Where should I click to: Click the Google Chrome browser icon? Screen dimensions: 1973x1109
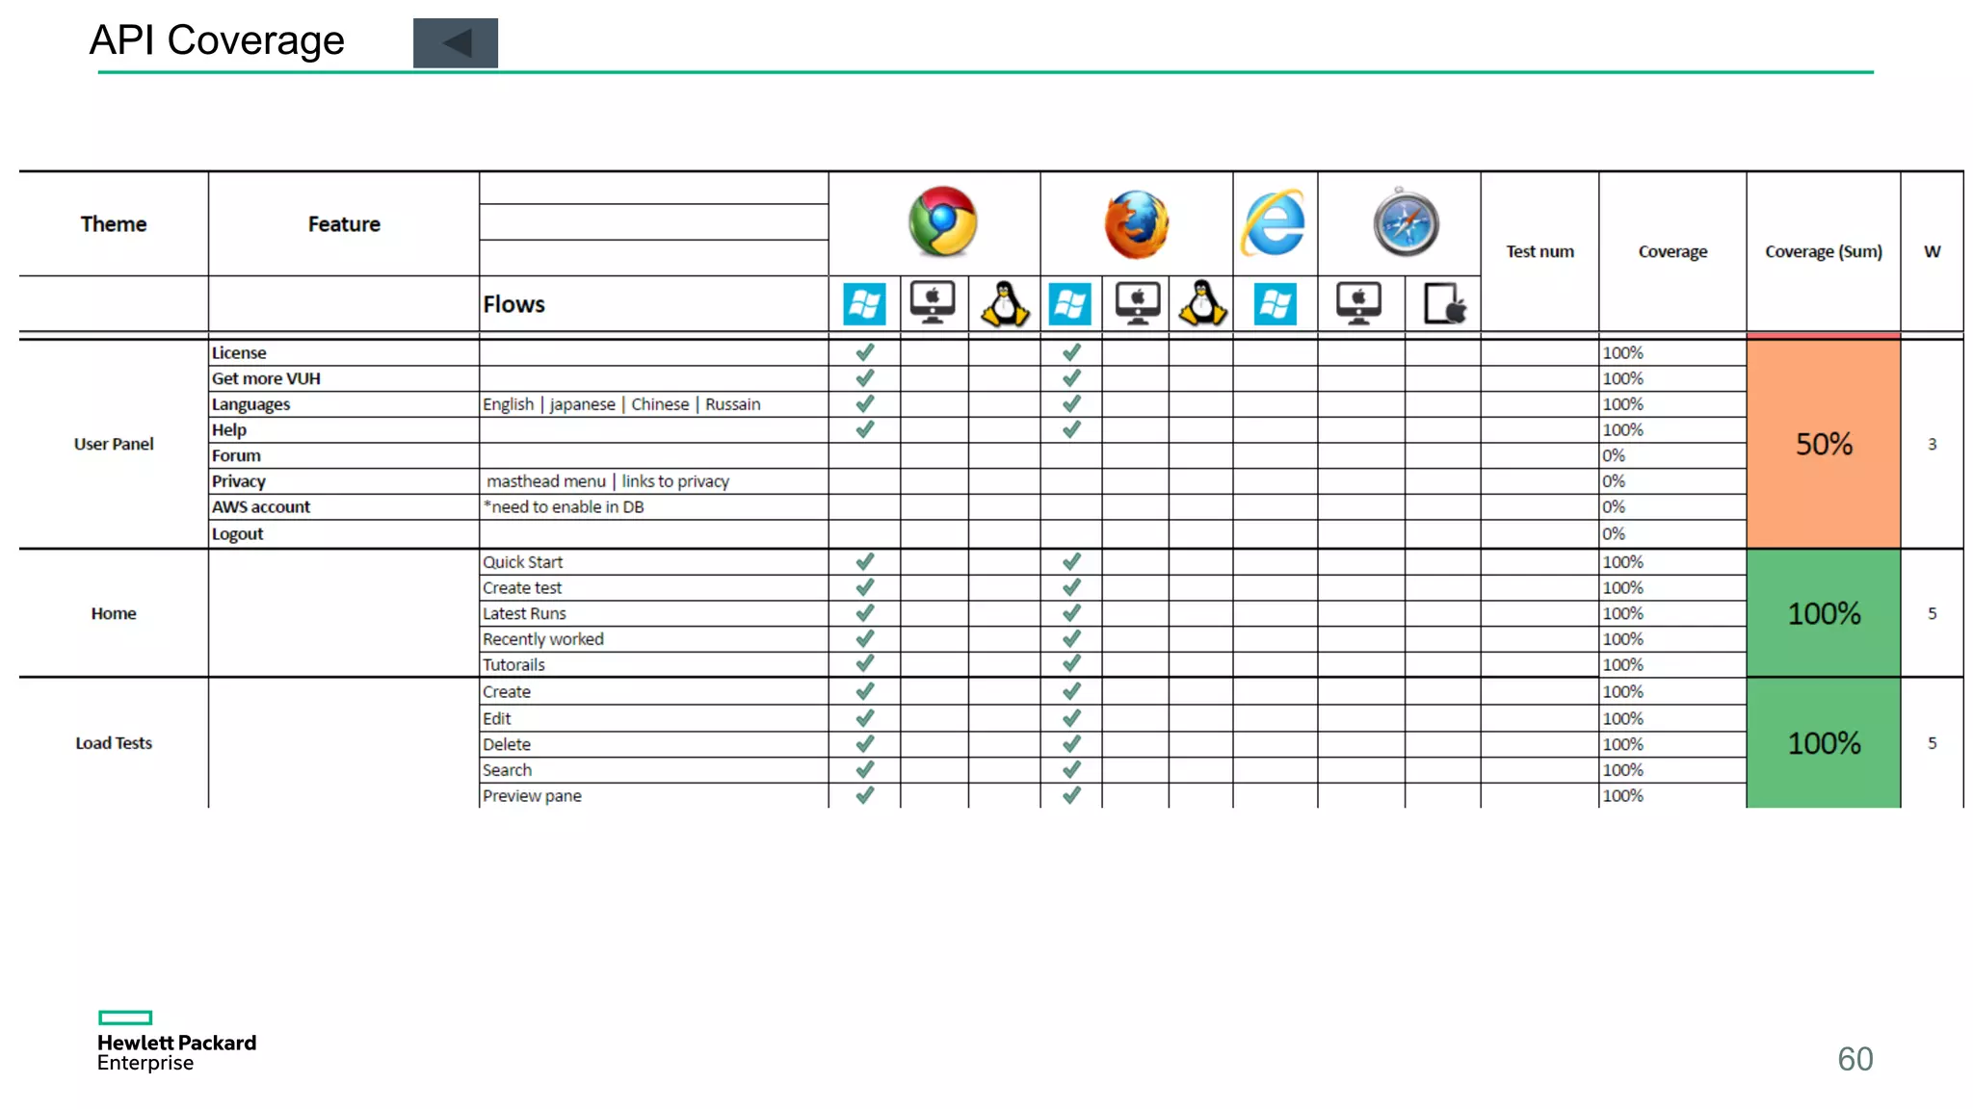coord(942,222)
